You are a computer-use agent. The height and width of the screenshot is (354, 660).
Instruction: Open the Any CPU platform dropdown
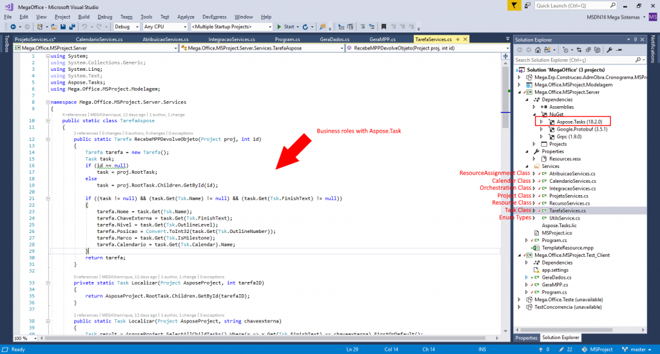tap(164, 27)
